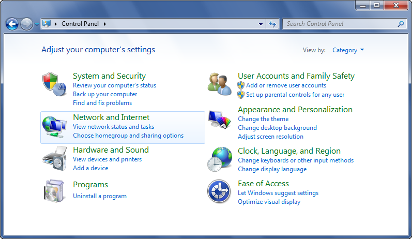Open User Accounts and Family Safety heading

tap(296, 76)
